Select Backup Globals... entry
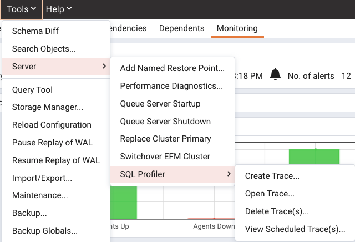355x242 pixels. point(56,231)
